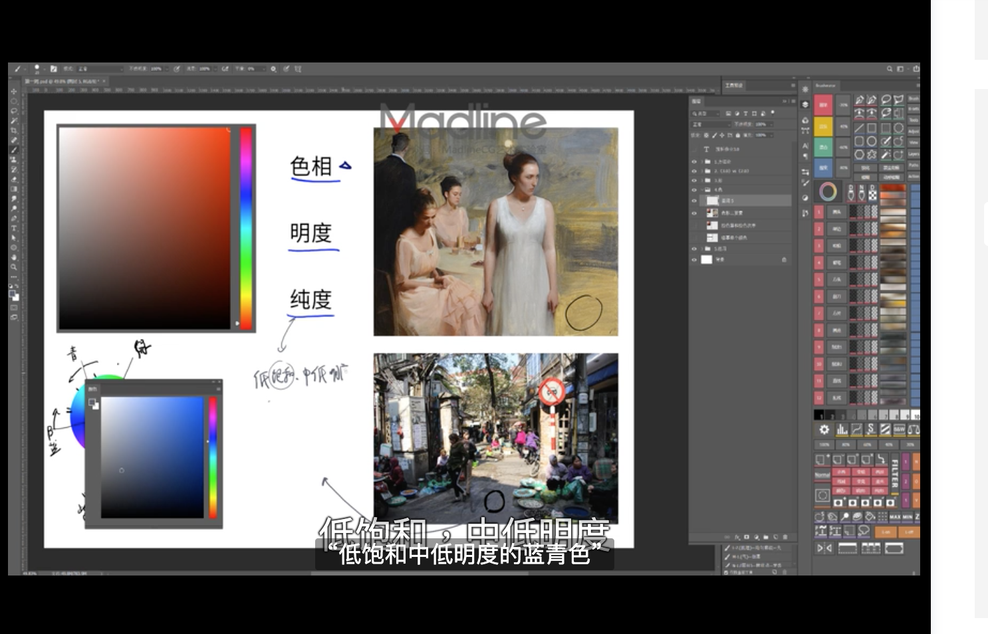Hide the layer group starting with 1

694,161
